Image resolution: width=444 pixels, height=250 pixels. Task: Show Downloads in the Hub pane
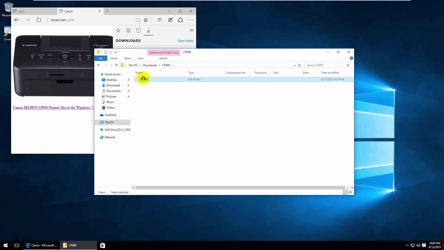[148, 31]
